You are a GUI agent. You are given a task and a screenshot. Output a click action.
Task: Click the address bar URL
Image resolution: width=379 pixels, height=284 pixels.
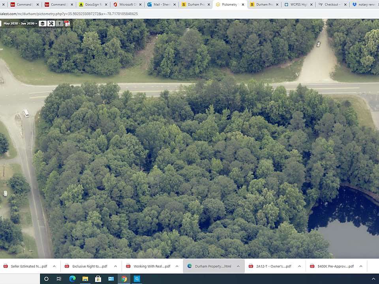click(69, 14)
